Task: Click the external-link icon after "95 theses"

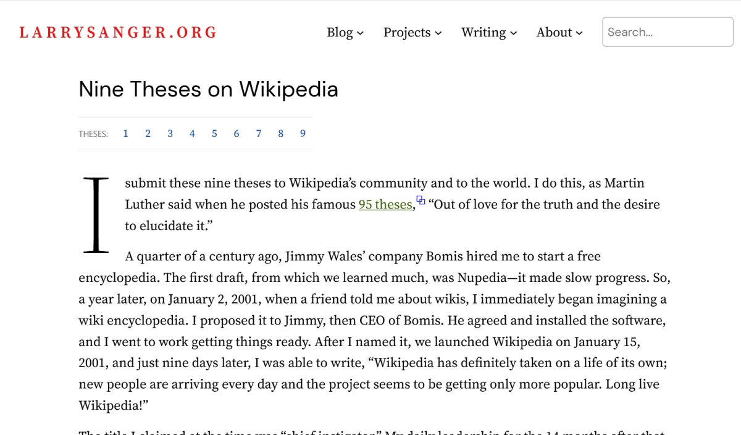Action: click(421, 200)
